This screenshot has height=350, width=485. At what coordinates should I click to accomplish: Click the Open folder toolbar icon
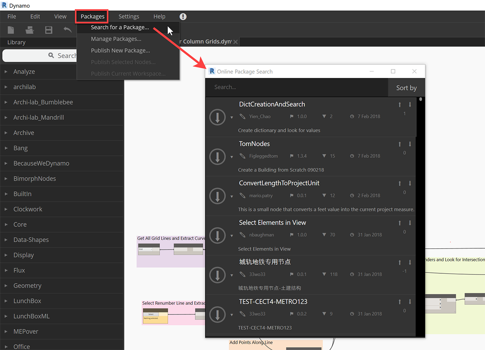[x=30, y=30]
